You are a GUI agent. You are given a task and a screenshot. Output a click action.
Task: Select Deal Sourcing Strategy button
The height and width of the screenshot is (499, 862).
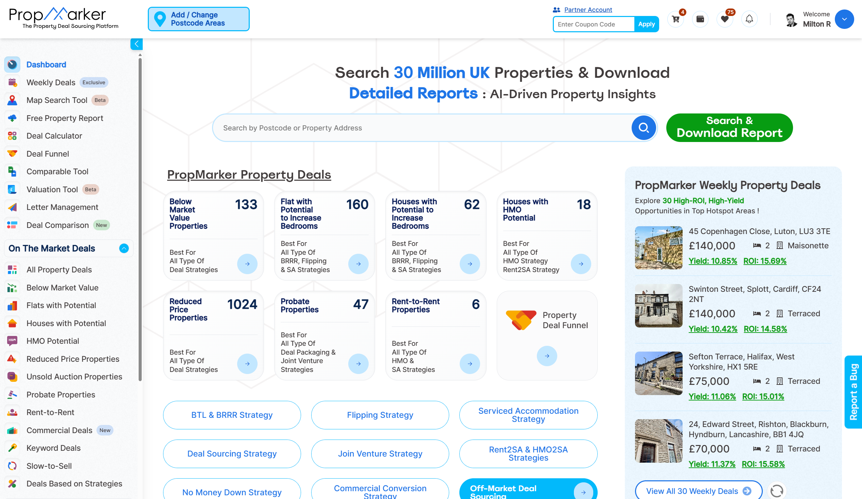(232, 453)
